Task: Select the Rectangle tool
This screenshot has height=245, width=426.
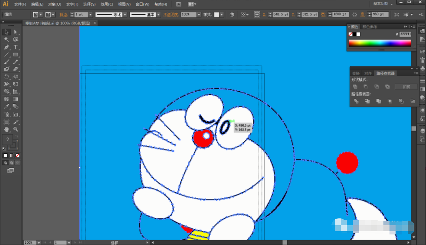Action: (15, 55)
